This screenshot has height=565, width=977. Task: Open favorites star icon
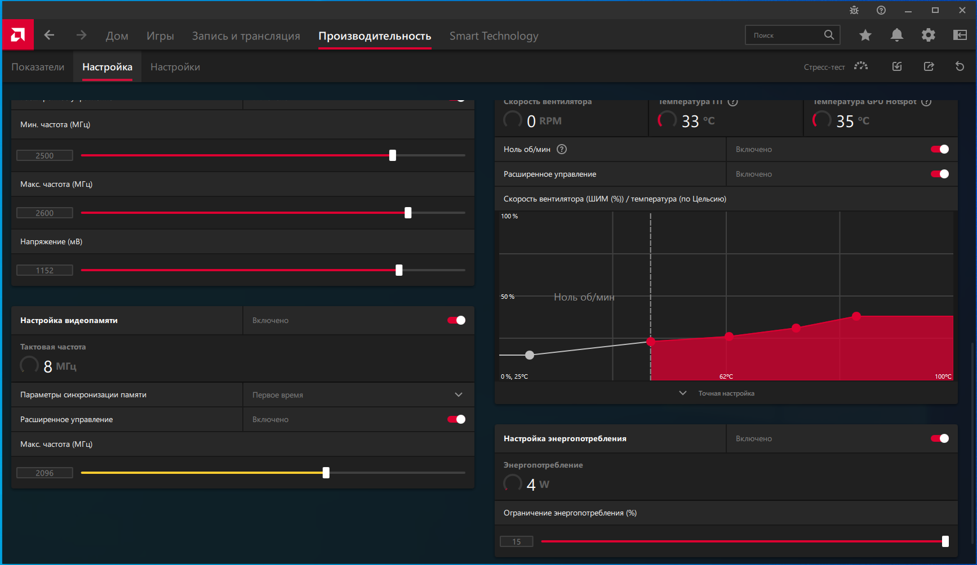(x=865, y=35)
